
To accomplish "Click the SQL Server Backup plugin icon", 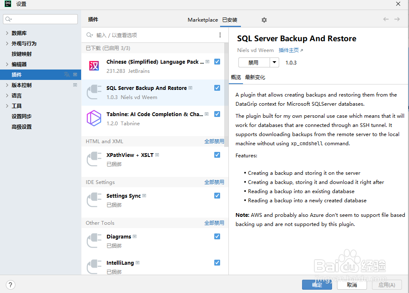I will pos(94,92).
